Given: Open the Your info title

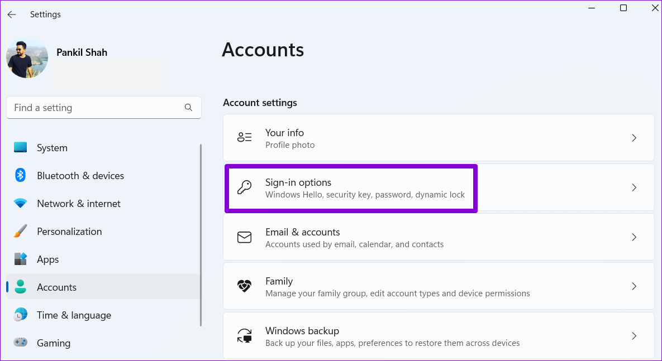Looking at the screenshot, I should tap(284, 132).
